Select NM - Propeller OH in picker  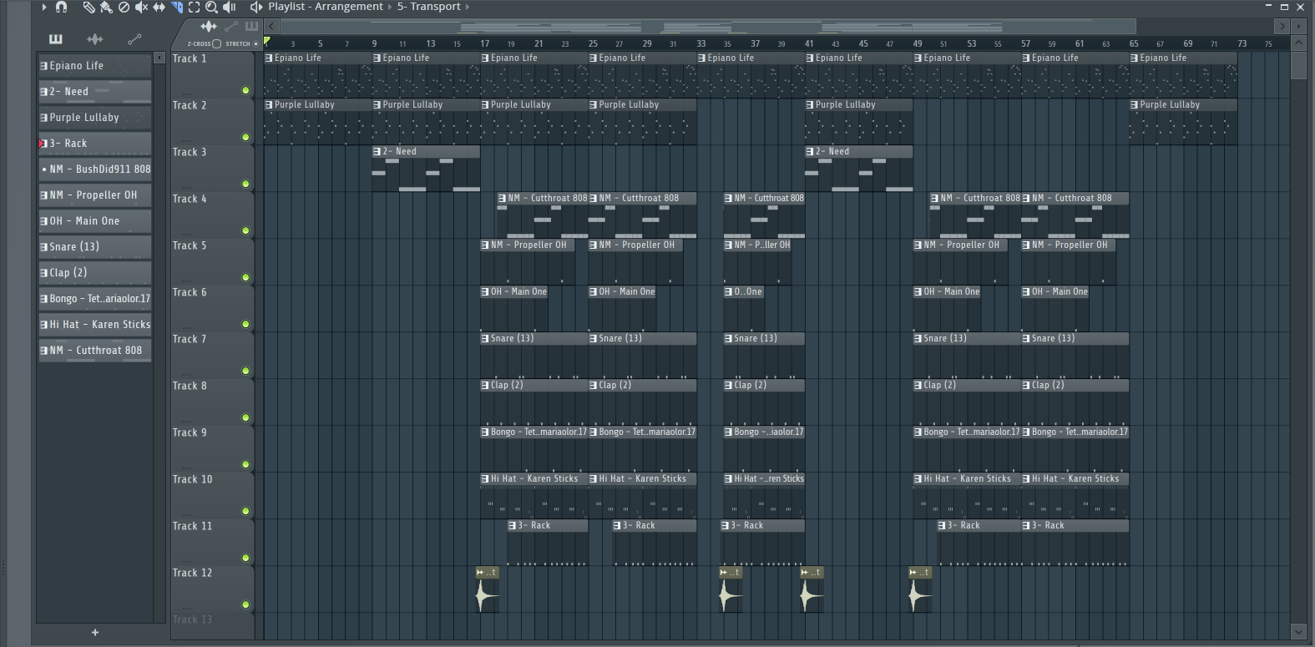point(95,195)
